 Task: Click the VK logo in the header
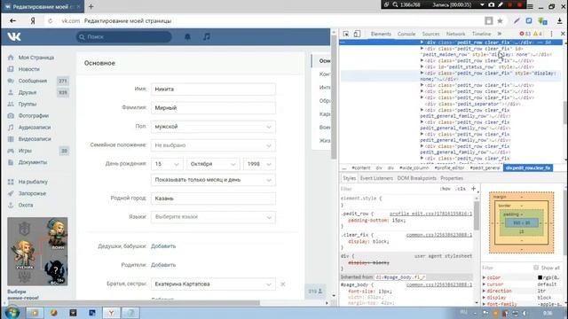(x=14, y=36)
